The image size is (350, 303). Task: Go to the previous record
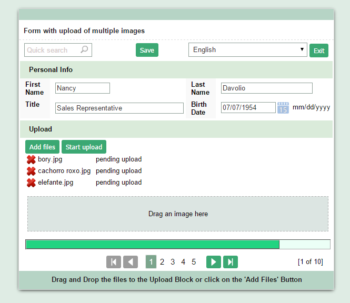(131, 262)
